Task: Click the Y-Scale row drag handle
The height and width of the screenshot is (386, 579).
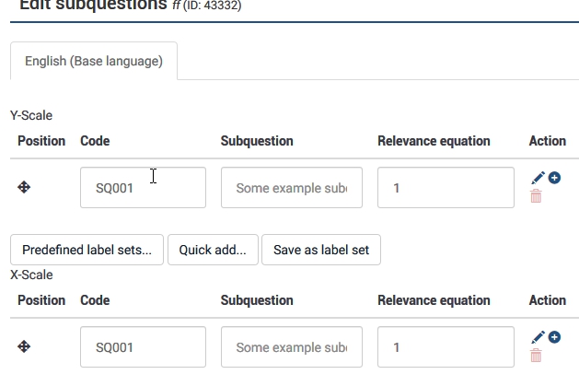Action: click(x=25, y=188)
